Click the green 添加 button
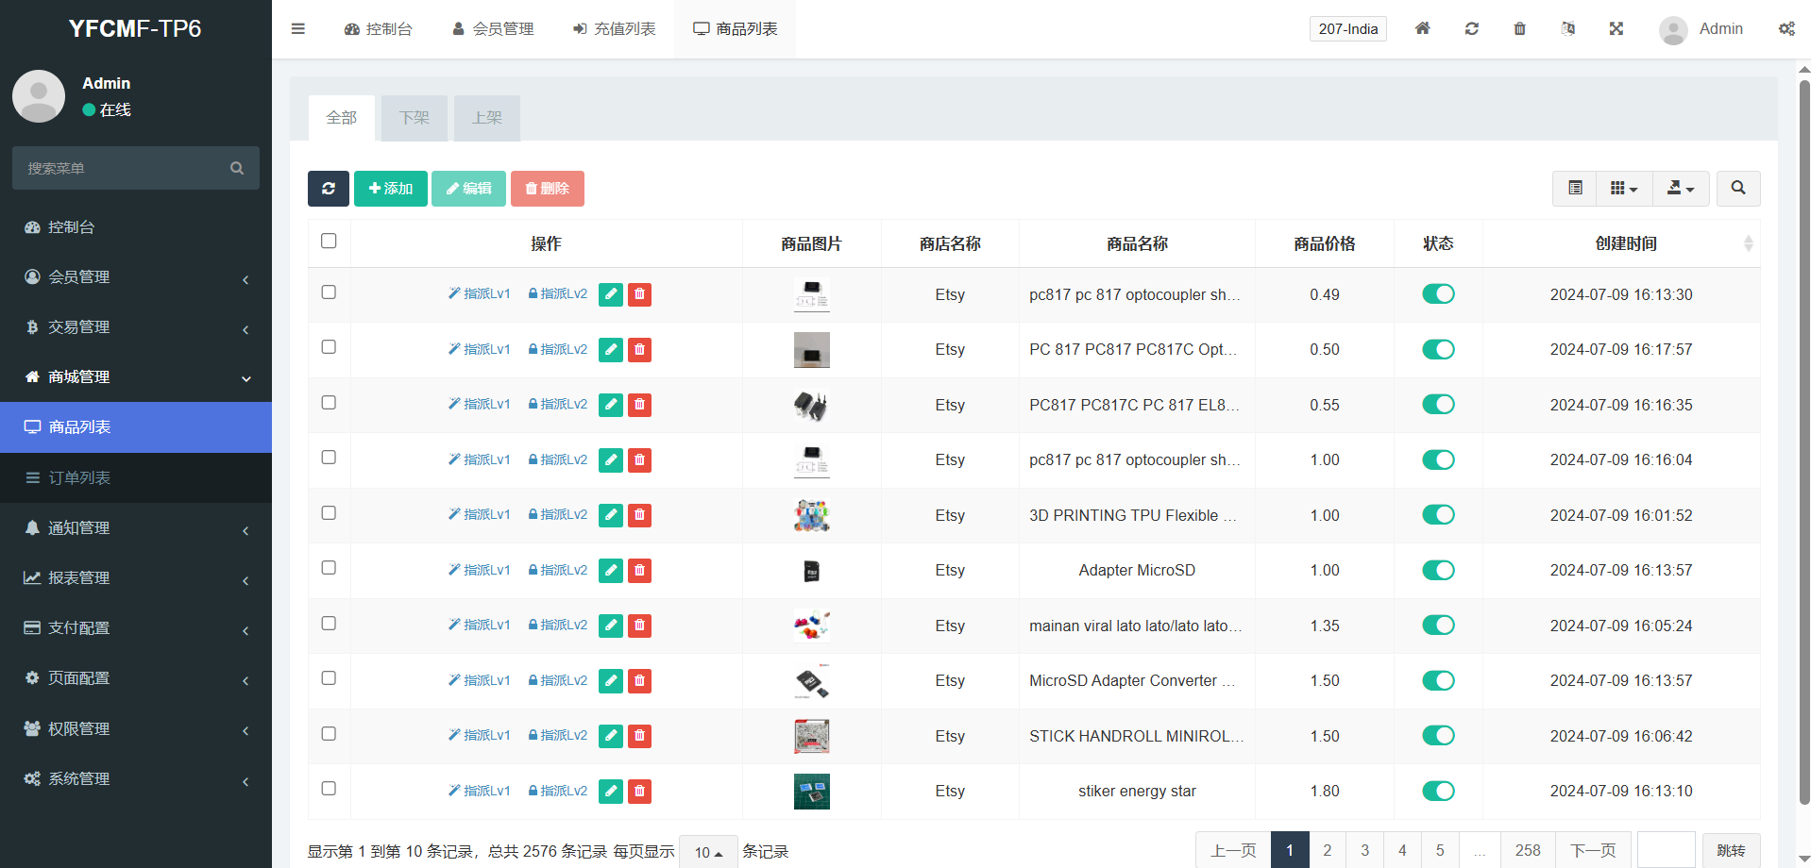Viewport: 1811px width, 868px height. click(390, 189)
